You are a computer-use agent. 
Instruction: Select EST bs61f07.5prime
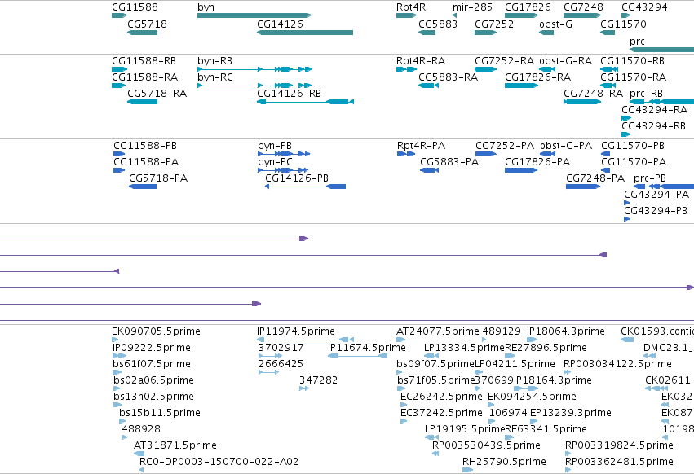click(x=152, y=364)
